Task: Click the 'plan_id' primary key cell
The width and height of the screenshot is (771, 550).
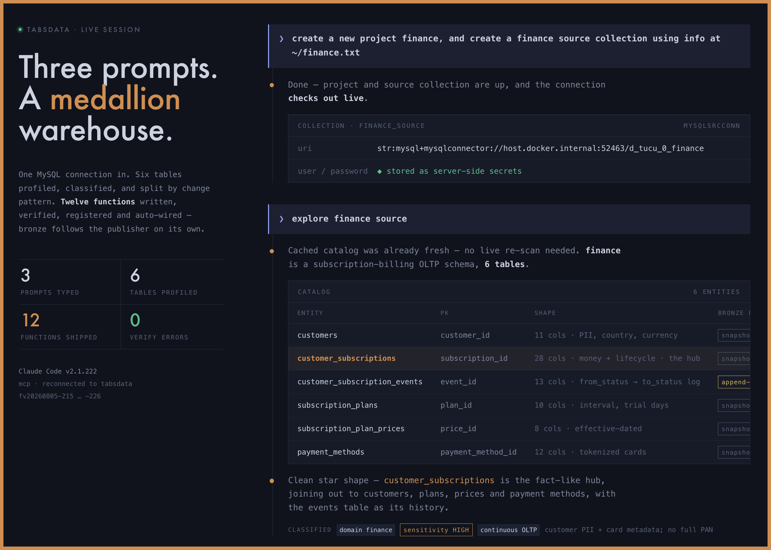Action: click(x=456, y=405)
